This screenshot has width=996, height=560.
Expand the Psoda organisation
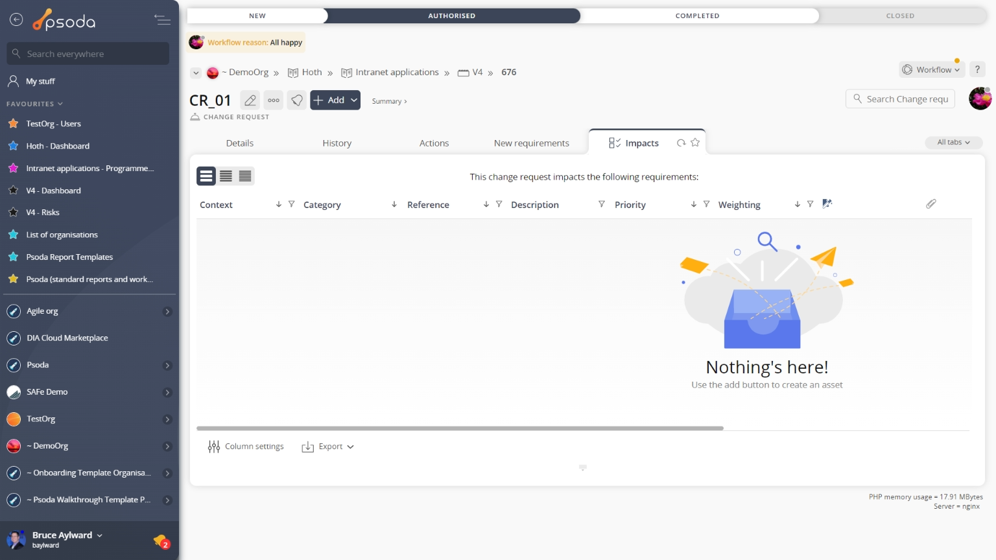(167, 366)
